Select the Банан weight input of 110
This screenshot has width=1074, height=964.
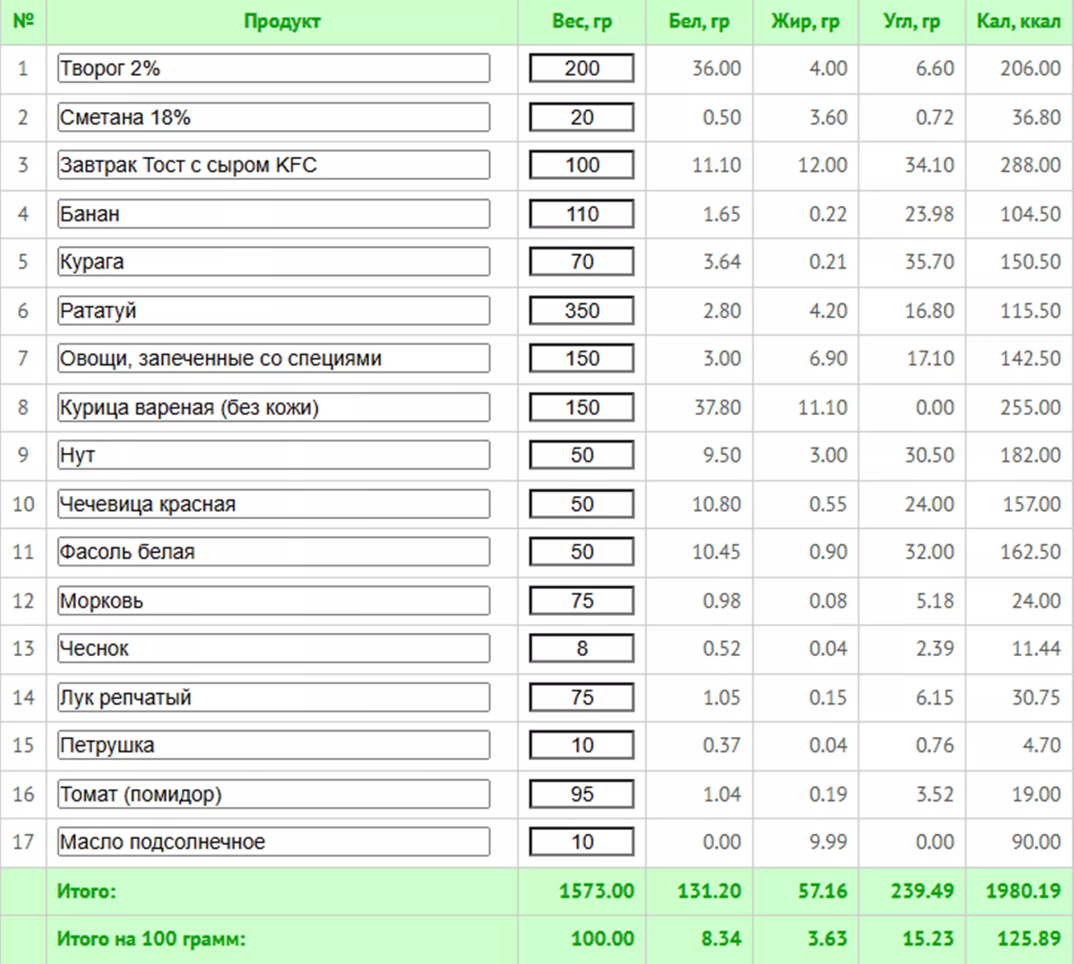581,214
